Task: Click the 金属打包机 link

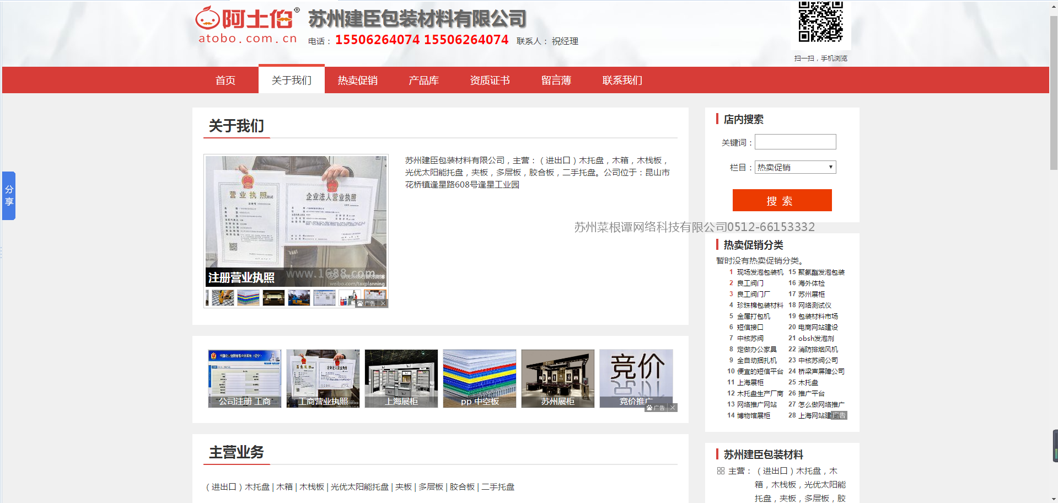Action: pyautogui.click(x=754, y=316)
